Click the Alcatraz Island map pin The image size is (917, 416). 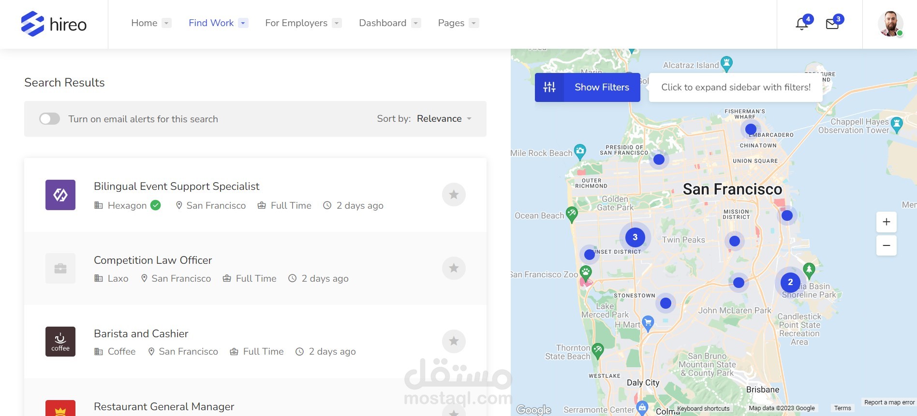726,63
